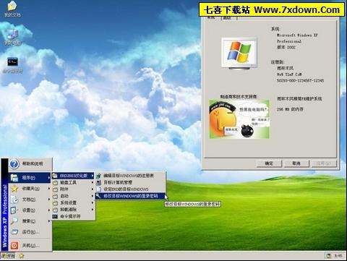Image resolution: width=347 pixels, height=261 pixels.
Task: Choose set ERD target Windows document icon
Action: coord(98,189)
